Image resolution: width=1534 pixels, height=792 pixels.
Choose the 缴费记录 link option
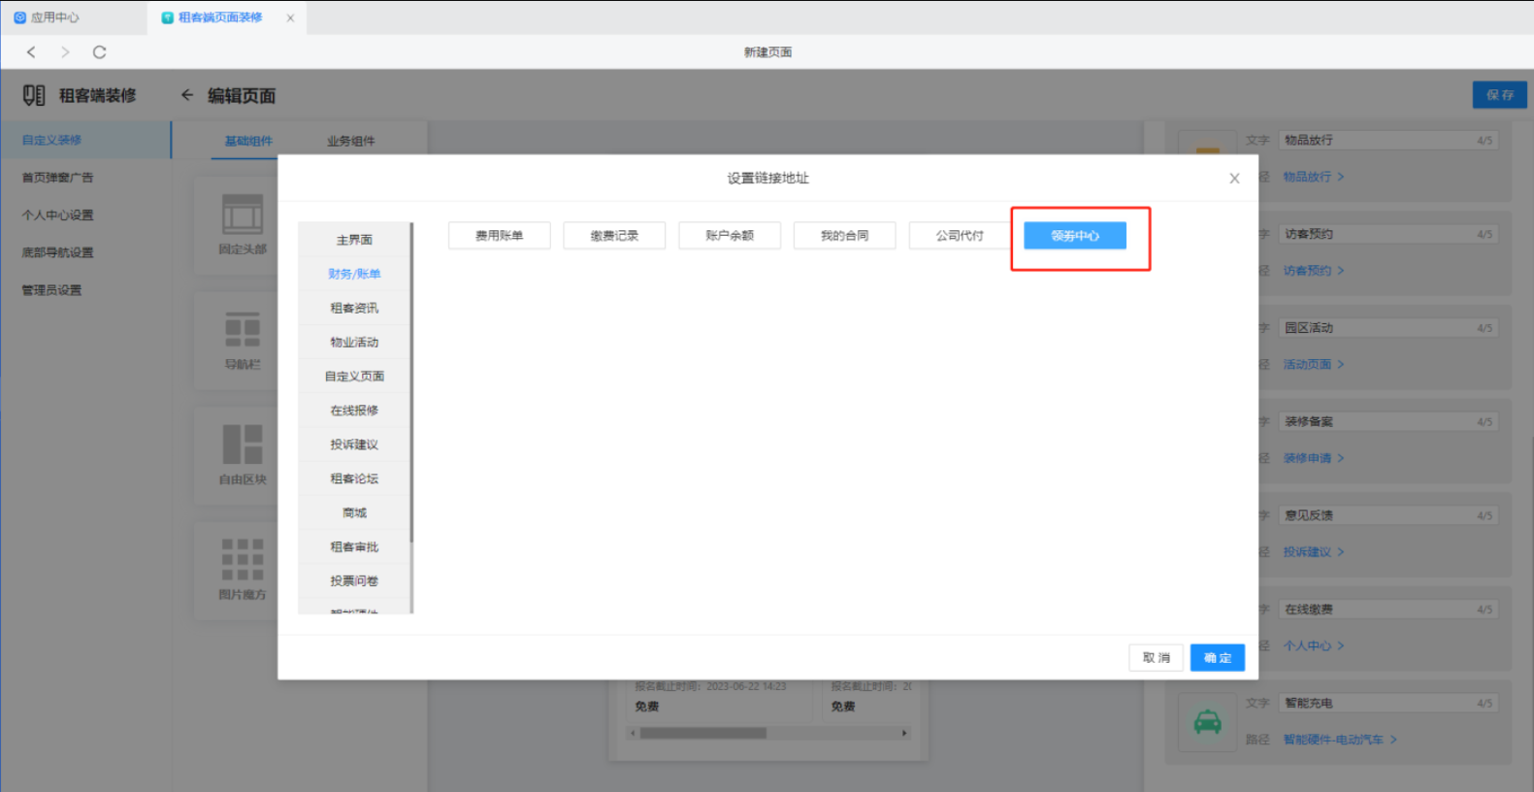(614, 236)
